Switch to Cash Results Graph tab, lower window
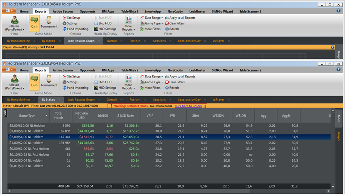345x194 pixels. pyautogui.click(x=81, y=100)
